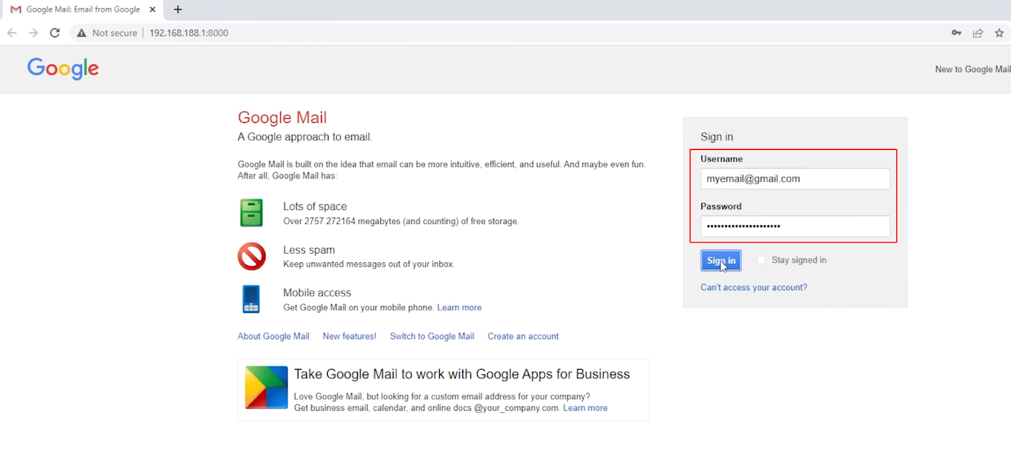
Task: Click the browser back arrow
Action: [12, 33]
